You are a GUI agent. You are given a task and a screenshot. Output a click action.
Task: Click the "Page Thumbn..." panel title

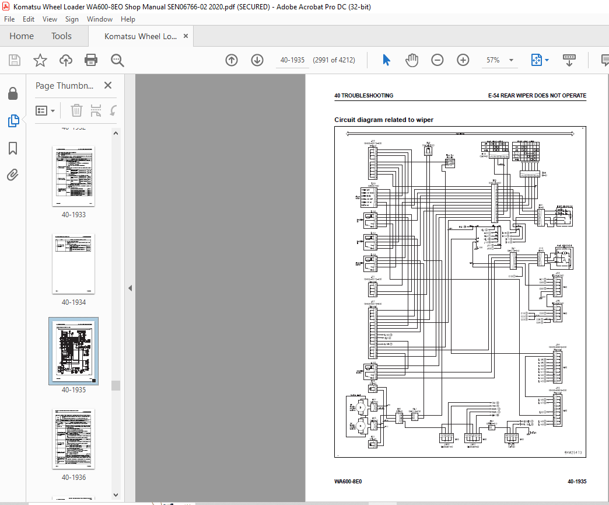point(65,85)
